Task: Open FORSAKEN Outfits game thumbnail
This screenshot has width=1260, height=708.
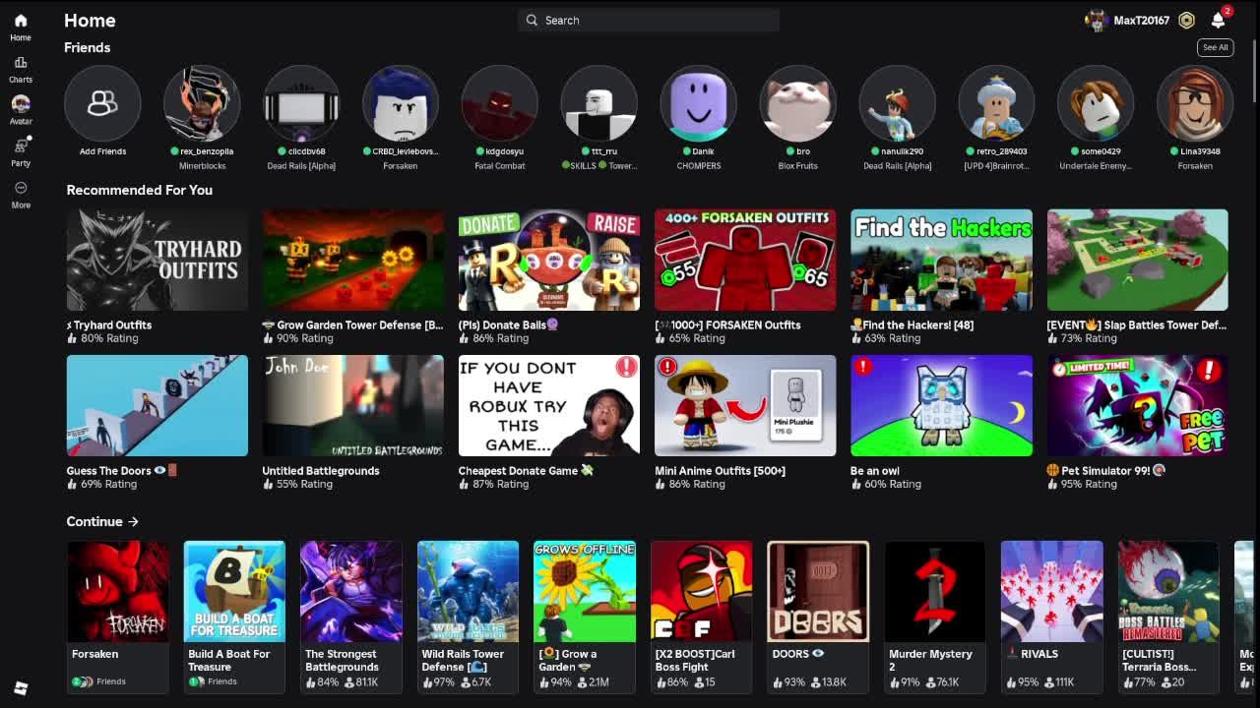Action: [x=745, y=260]
